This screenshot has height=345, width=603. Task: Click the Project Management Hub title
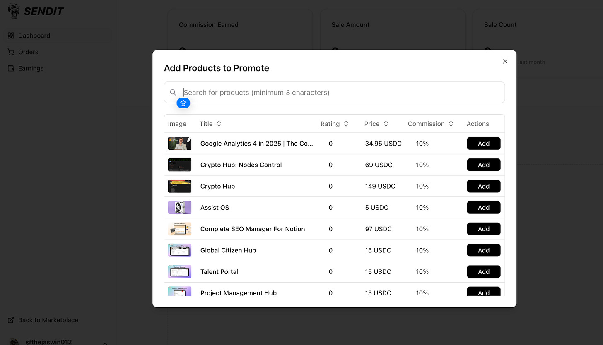click(x=239, y=293)
